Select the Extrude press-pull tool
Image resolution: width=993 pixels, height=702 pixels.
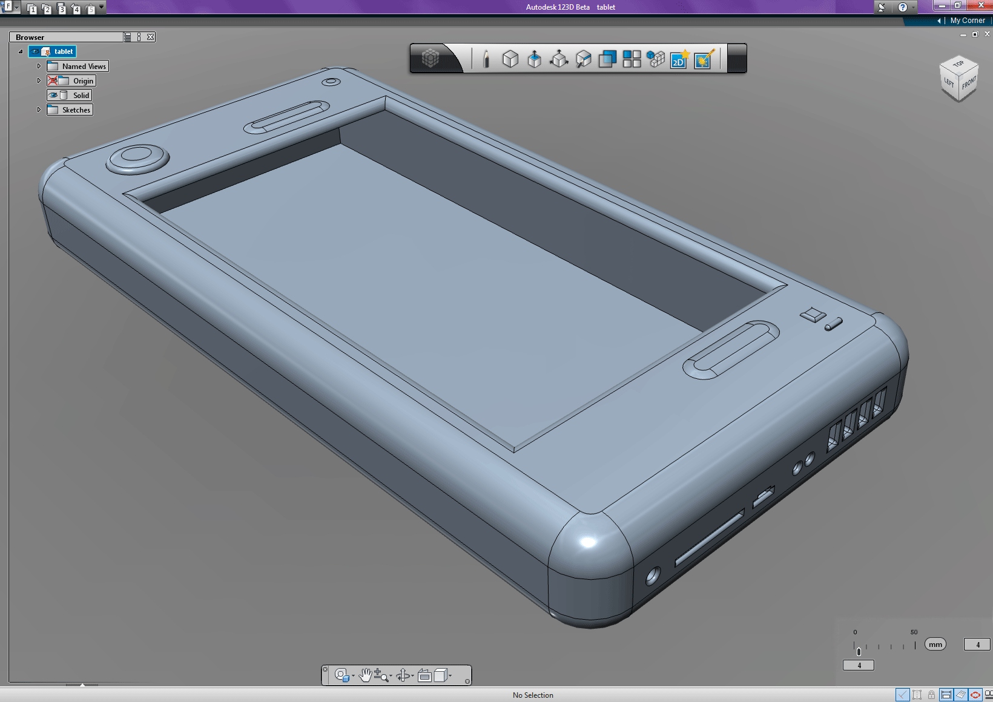pos(534,59)
